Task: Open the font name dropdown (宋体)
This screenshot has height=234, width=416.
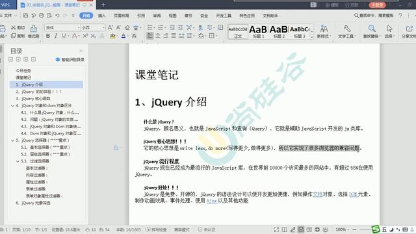Action: coord(79,27)
